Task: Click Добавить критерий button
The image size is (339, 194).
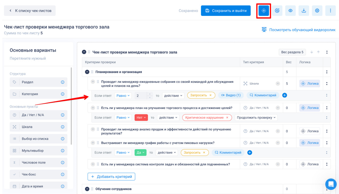Action: coord(111,177)
